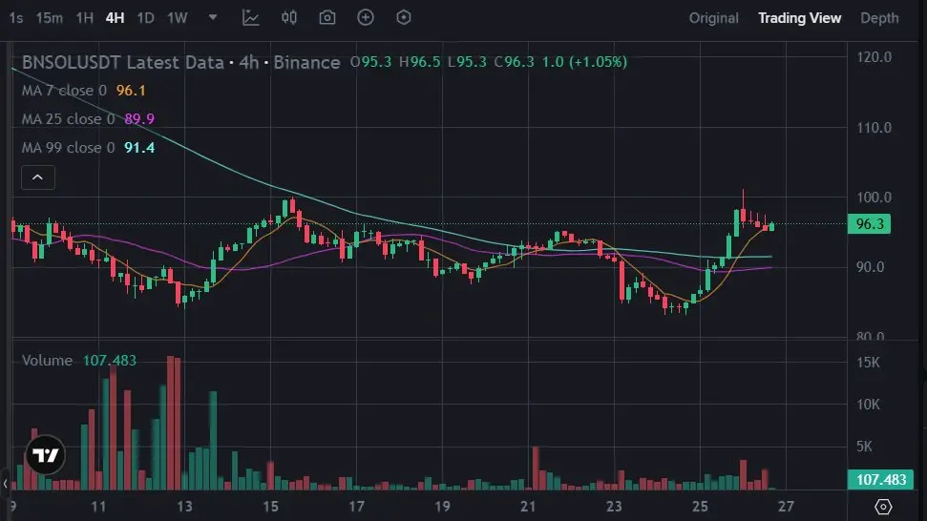Viewport: 927px width, 521px height.
Task: Click the +1.05% change value
Action: pos(598,62)
